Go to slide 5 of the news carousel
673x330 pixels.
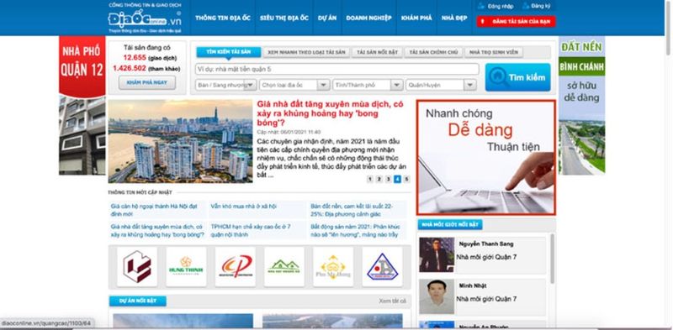(x=406, y=179)
